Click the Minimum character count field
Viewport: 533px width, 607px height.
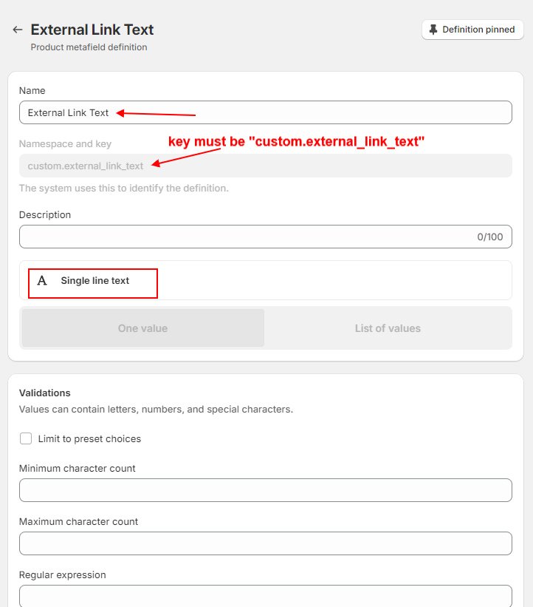coord(266,490)
